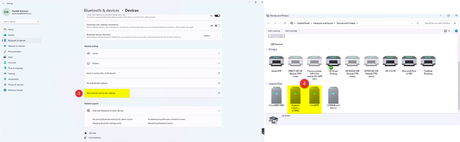This screenshot has width=460, height=142.
Task: Click the Search Devices and Printers box
Action: 441,23
